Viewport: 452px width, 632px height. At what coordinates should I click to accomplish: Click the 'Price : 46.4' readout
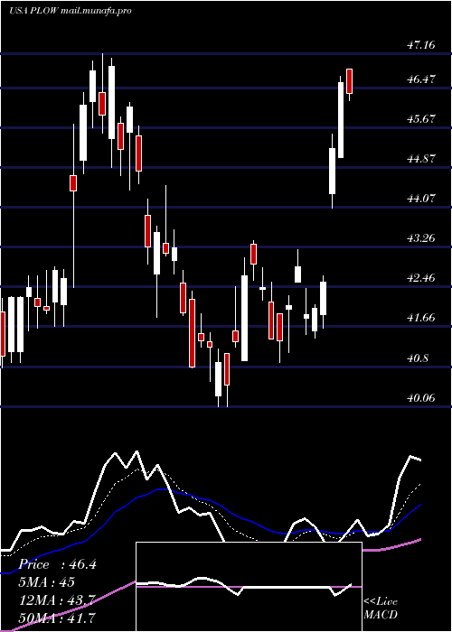click(58, 564)
